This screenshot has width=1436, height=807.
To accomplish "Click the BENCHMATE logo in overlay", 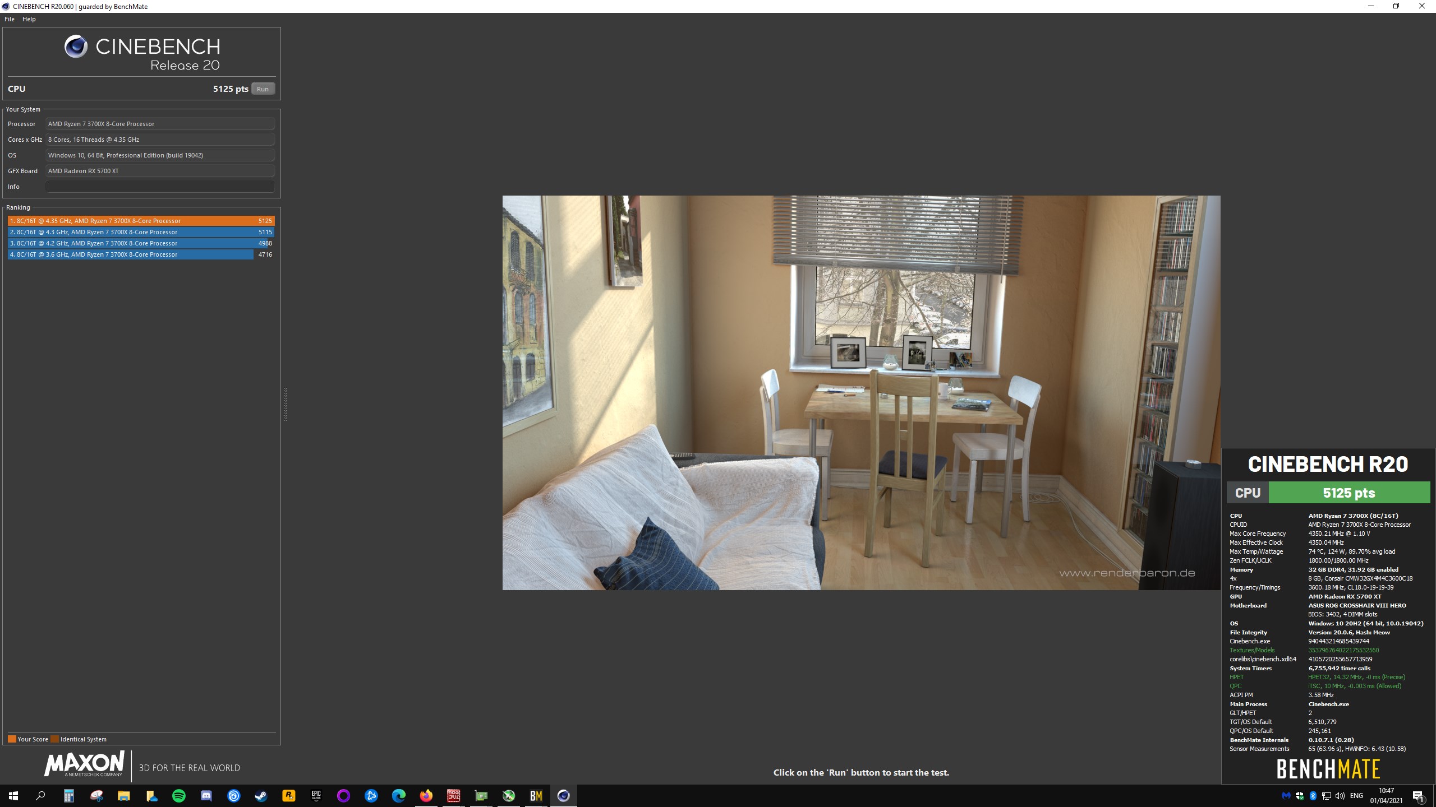I will [x=1328, y=769].
